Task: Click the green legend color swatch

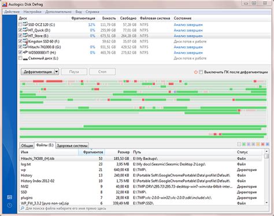Action: [x=244, y=144]
